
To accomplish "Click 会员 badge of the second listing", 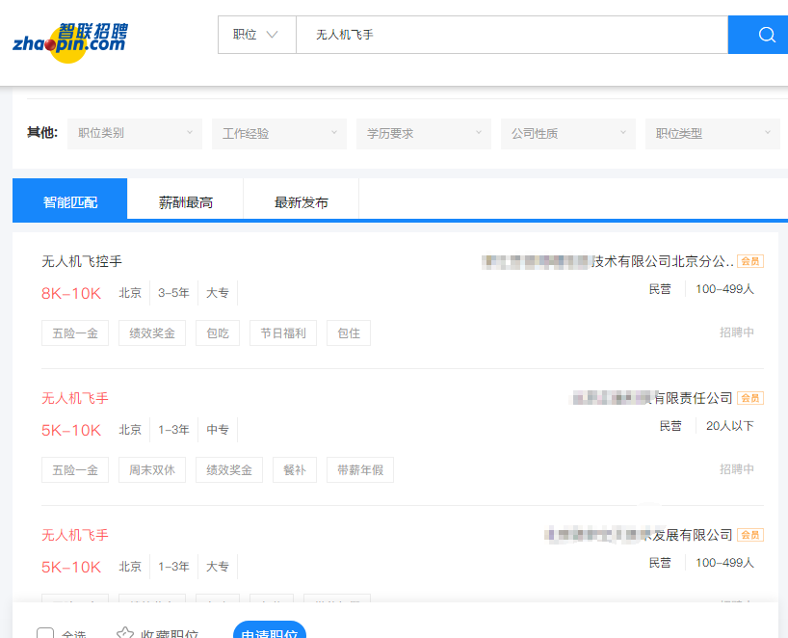I will coord(750,398).
